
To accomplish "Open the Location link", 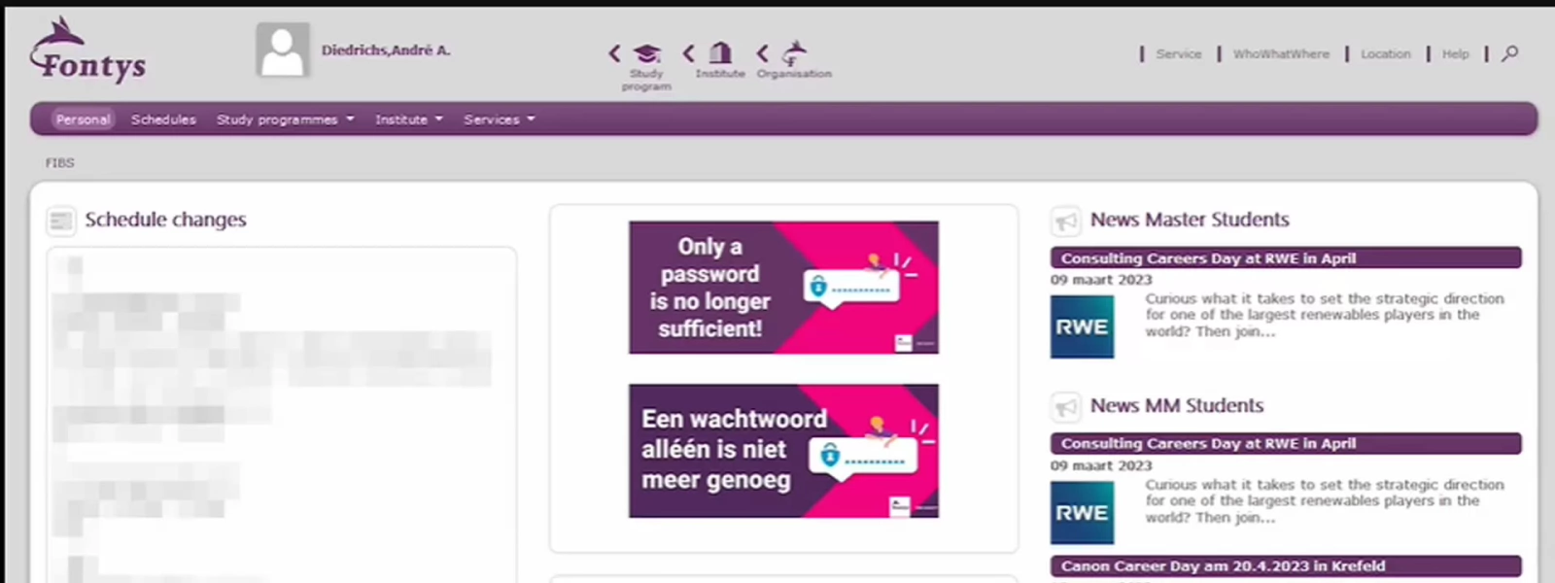I will click(1385, 54).
